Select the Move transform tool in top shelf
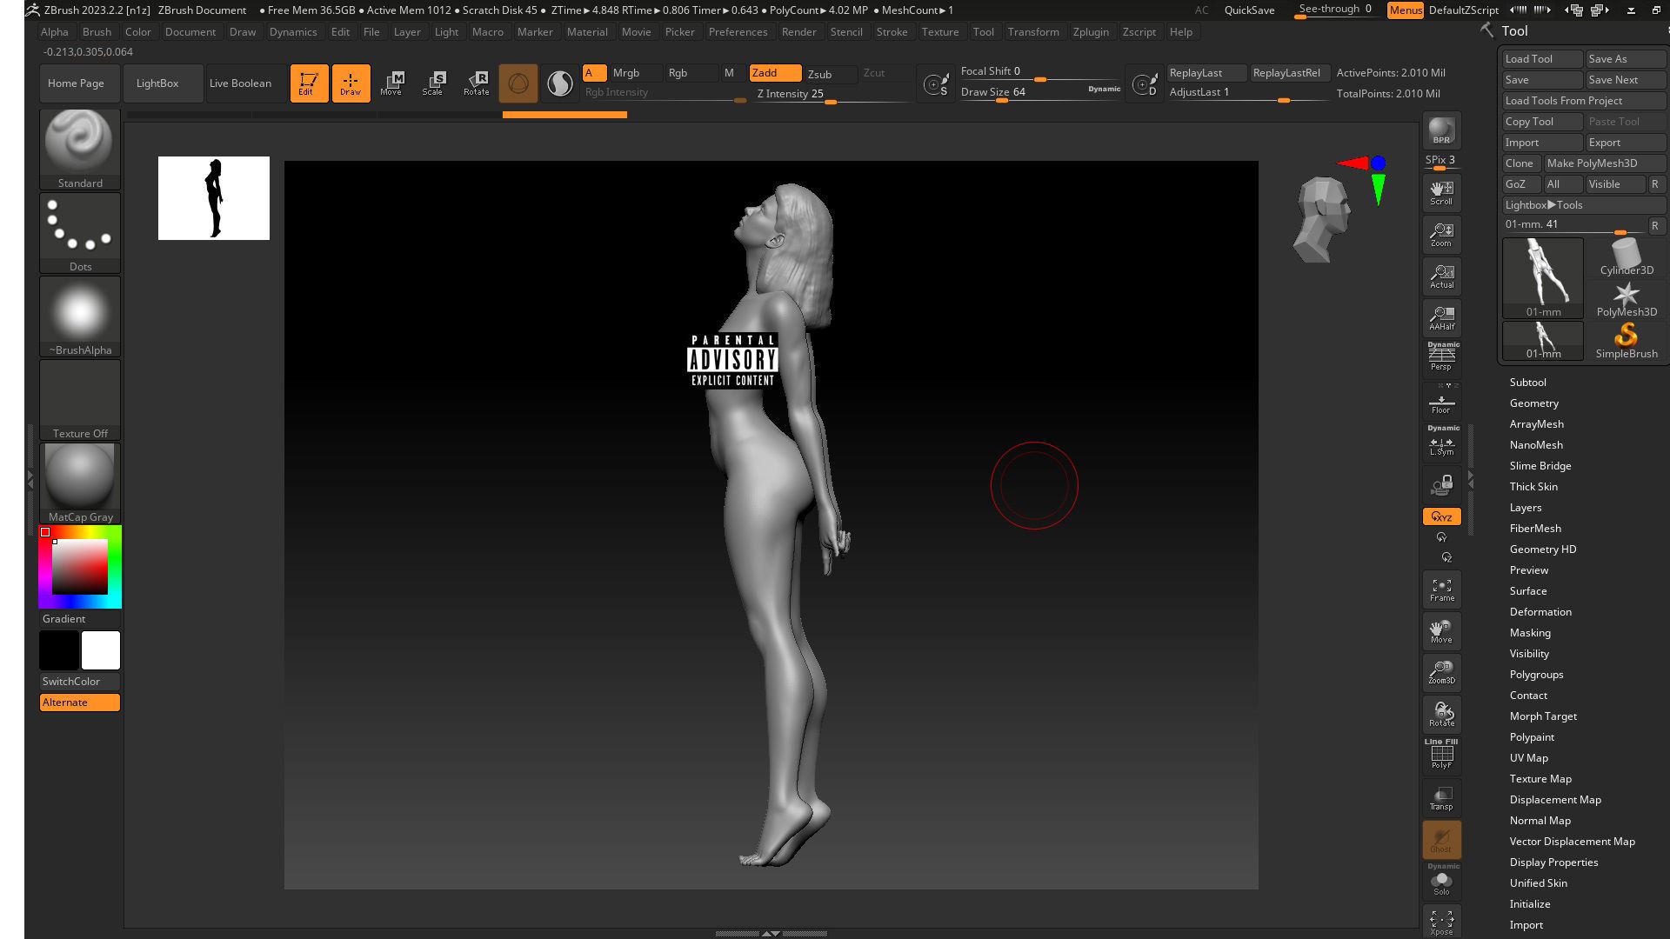The height and width of the screenshot is (939, 1670). [x=392, y=83]
